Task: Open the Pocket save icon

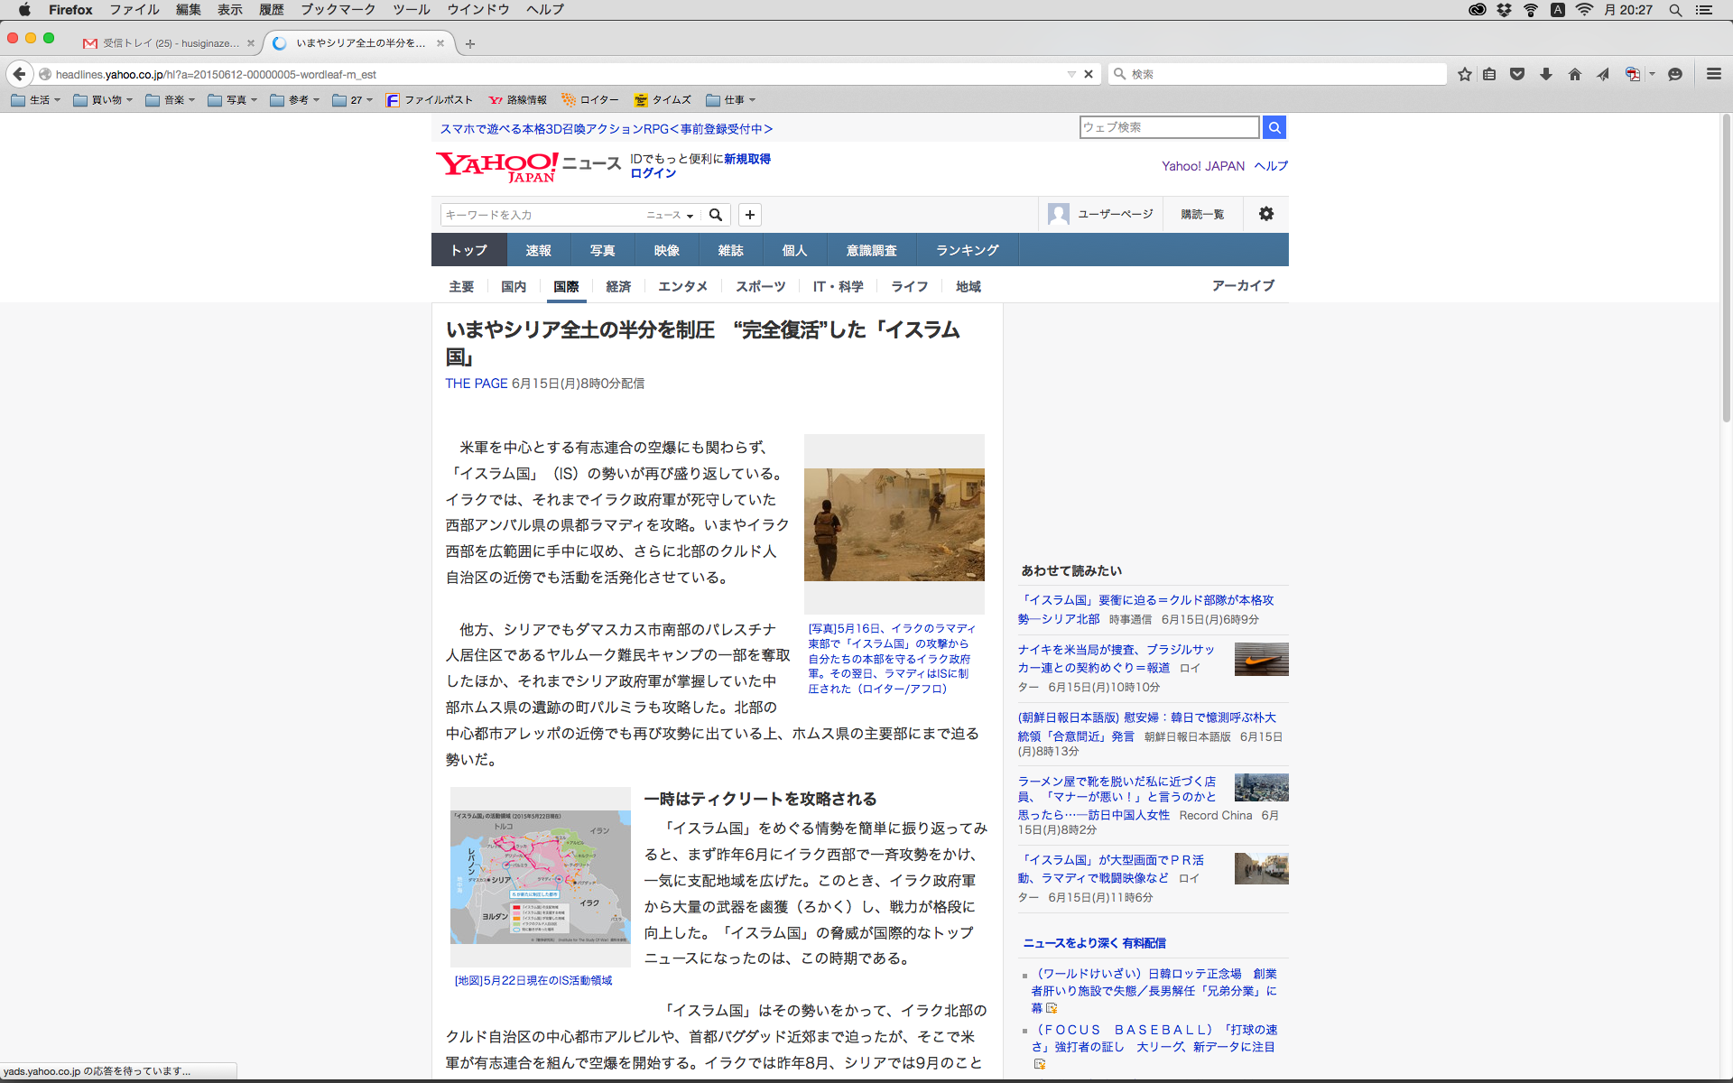Action: pos(1517,74)
